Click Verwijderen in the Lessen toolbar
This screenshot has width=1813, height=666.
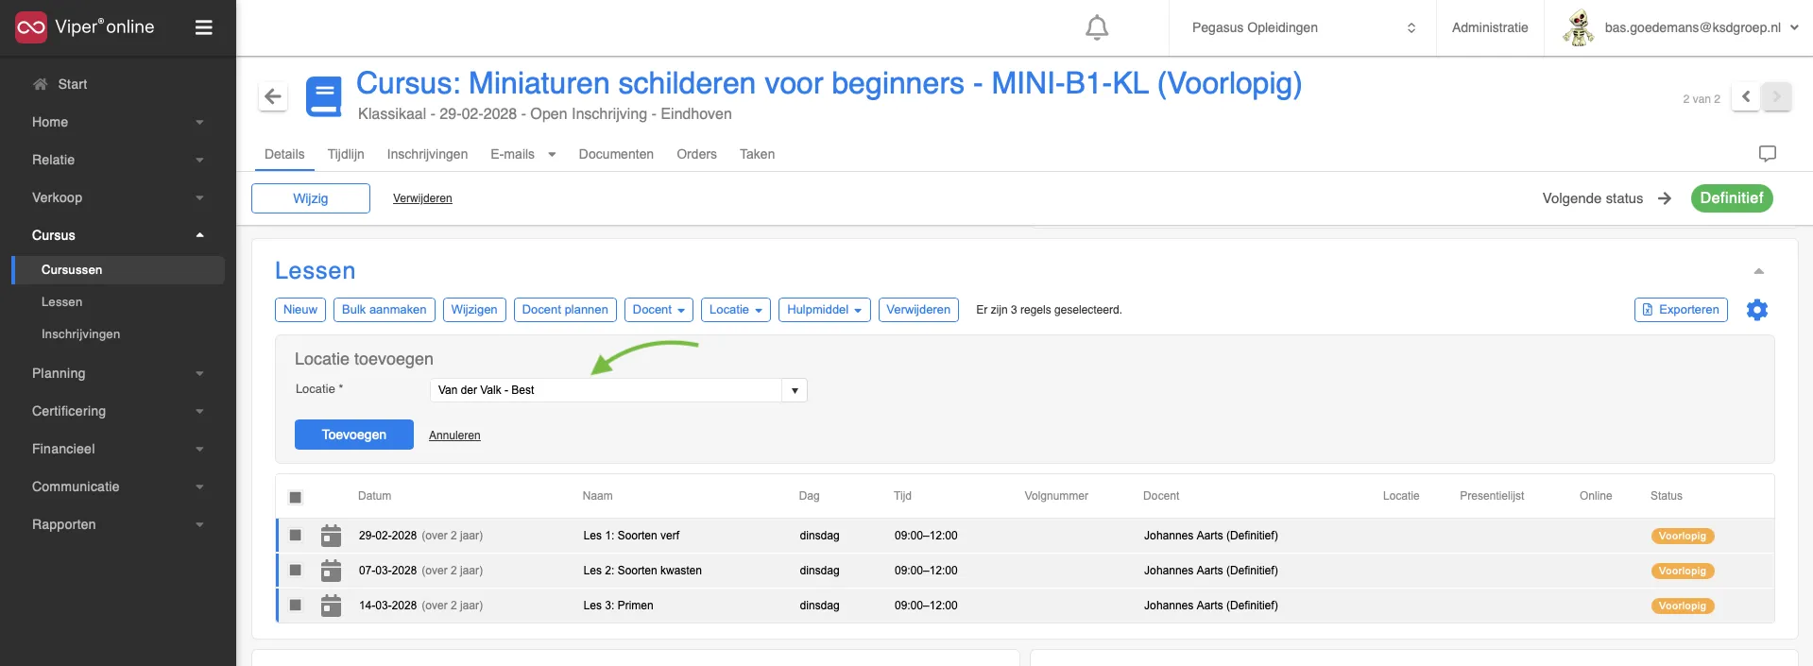click(918, 310)
